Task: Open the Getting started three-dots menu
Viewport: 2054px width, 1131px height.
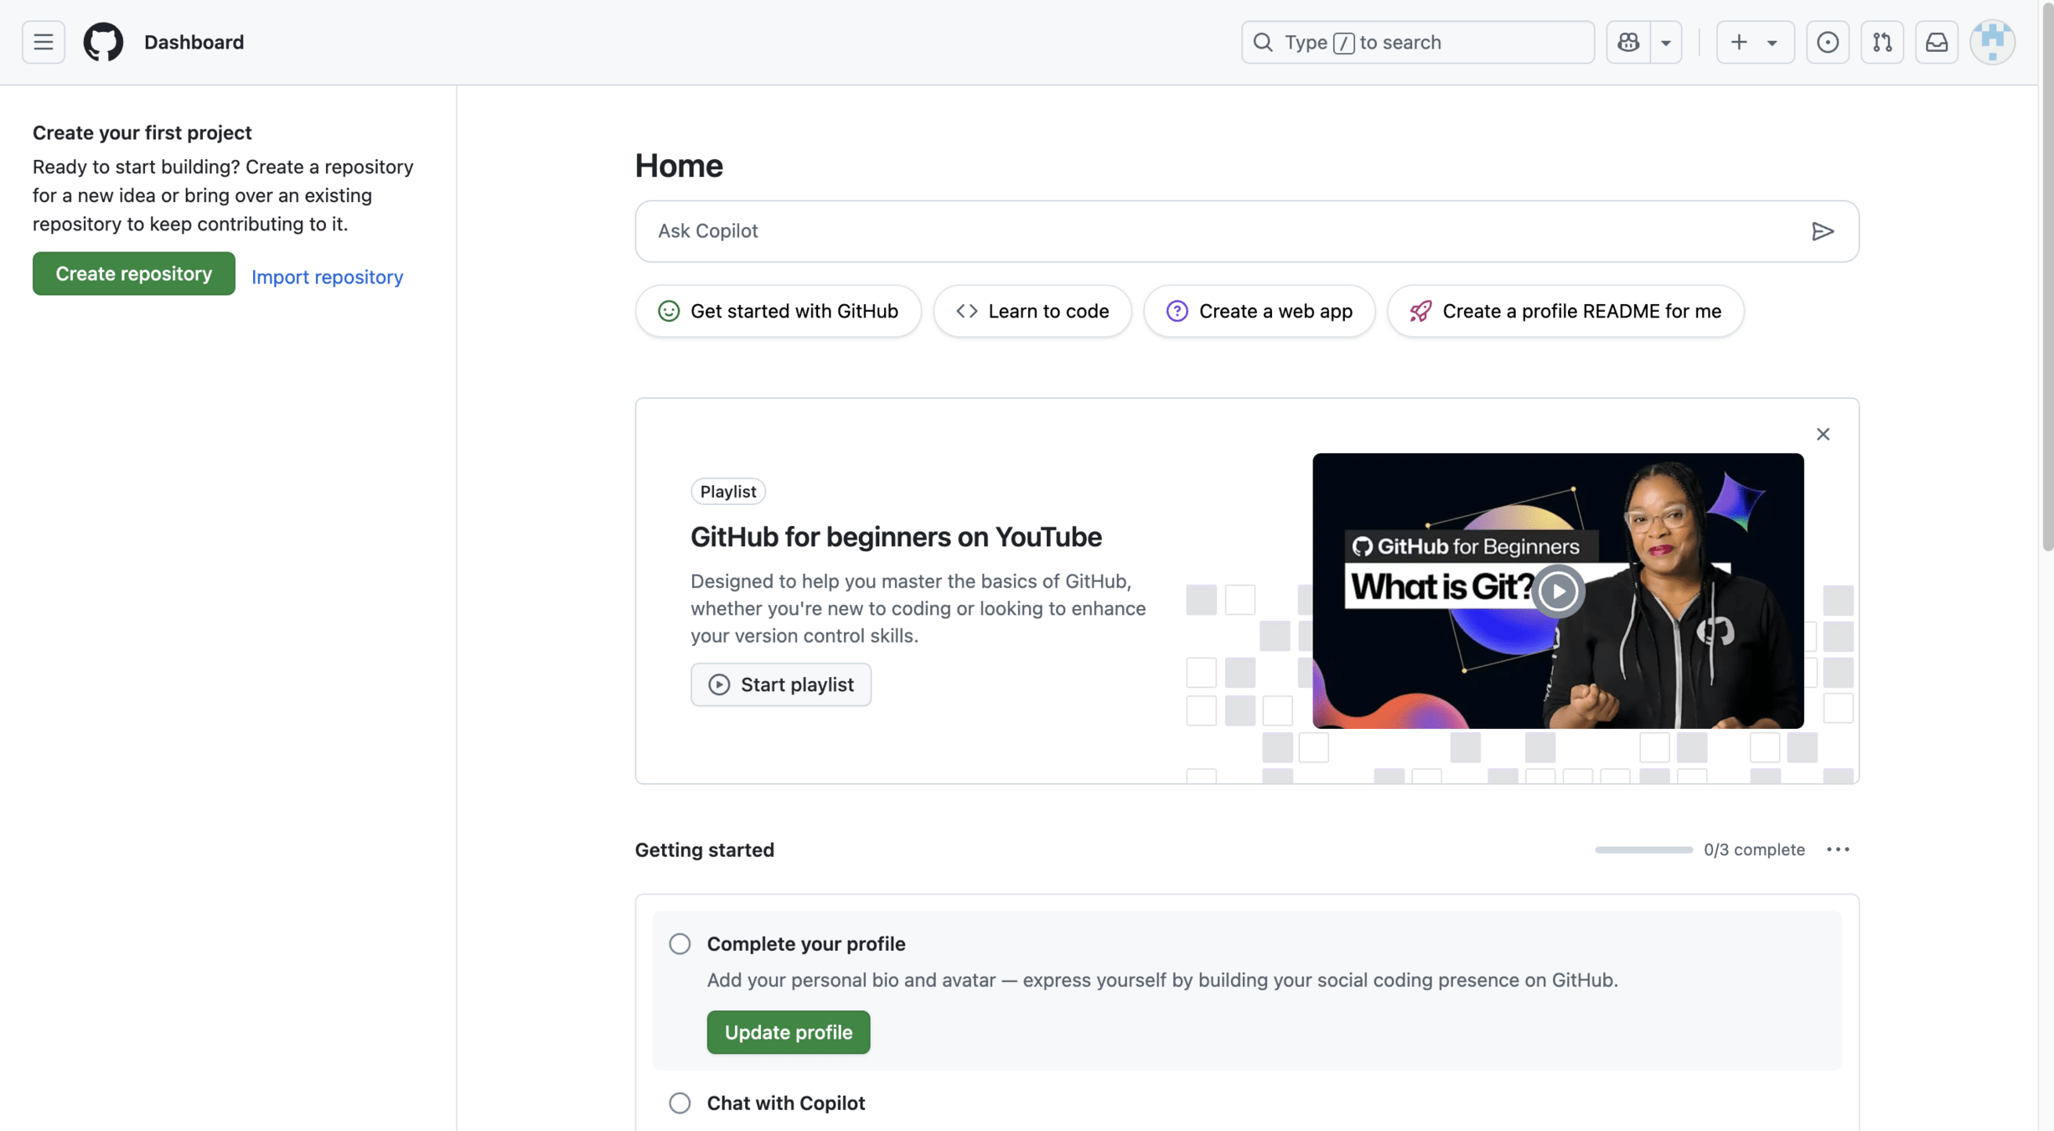Action: pos(1837,850)
